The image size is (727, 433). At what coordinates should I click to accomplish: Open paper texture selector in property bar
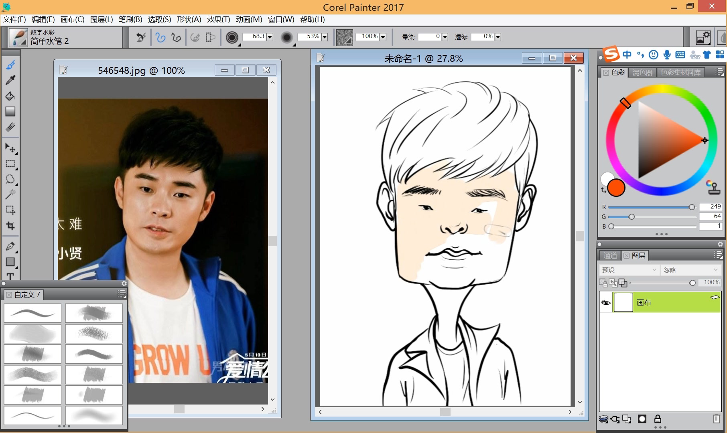click(344, 37)
